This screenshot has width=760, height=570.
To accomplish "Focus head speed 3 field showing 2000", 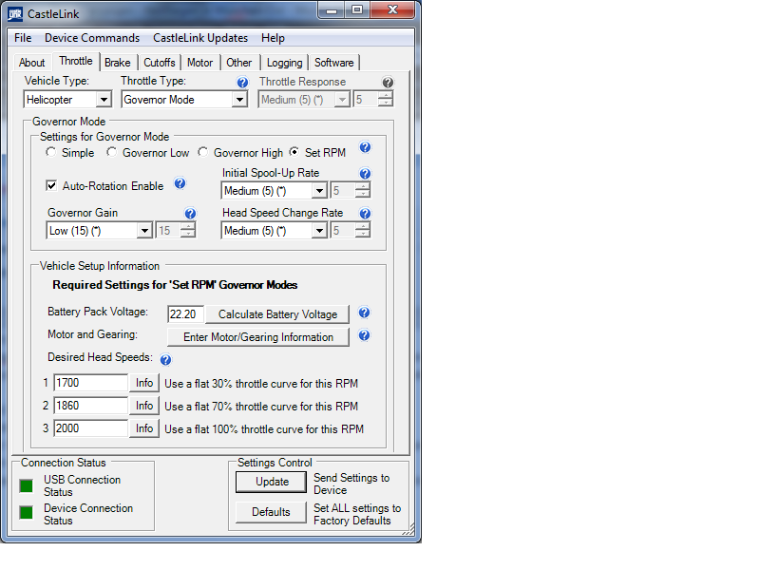I will pyautogui.click(x=90, y=428).
